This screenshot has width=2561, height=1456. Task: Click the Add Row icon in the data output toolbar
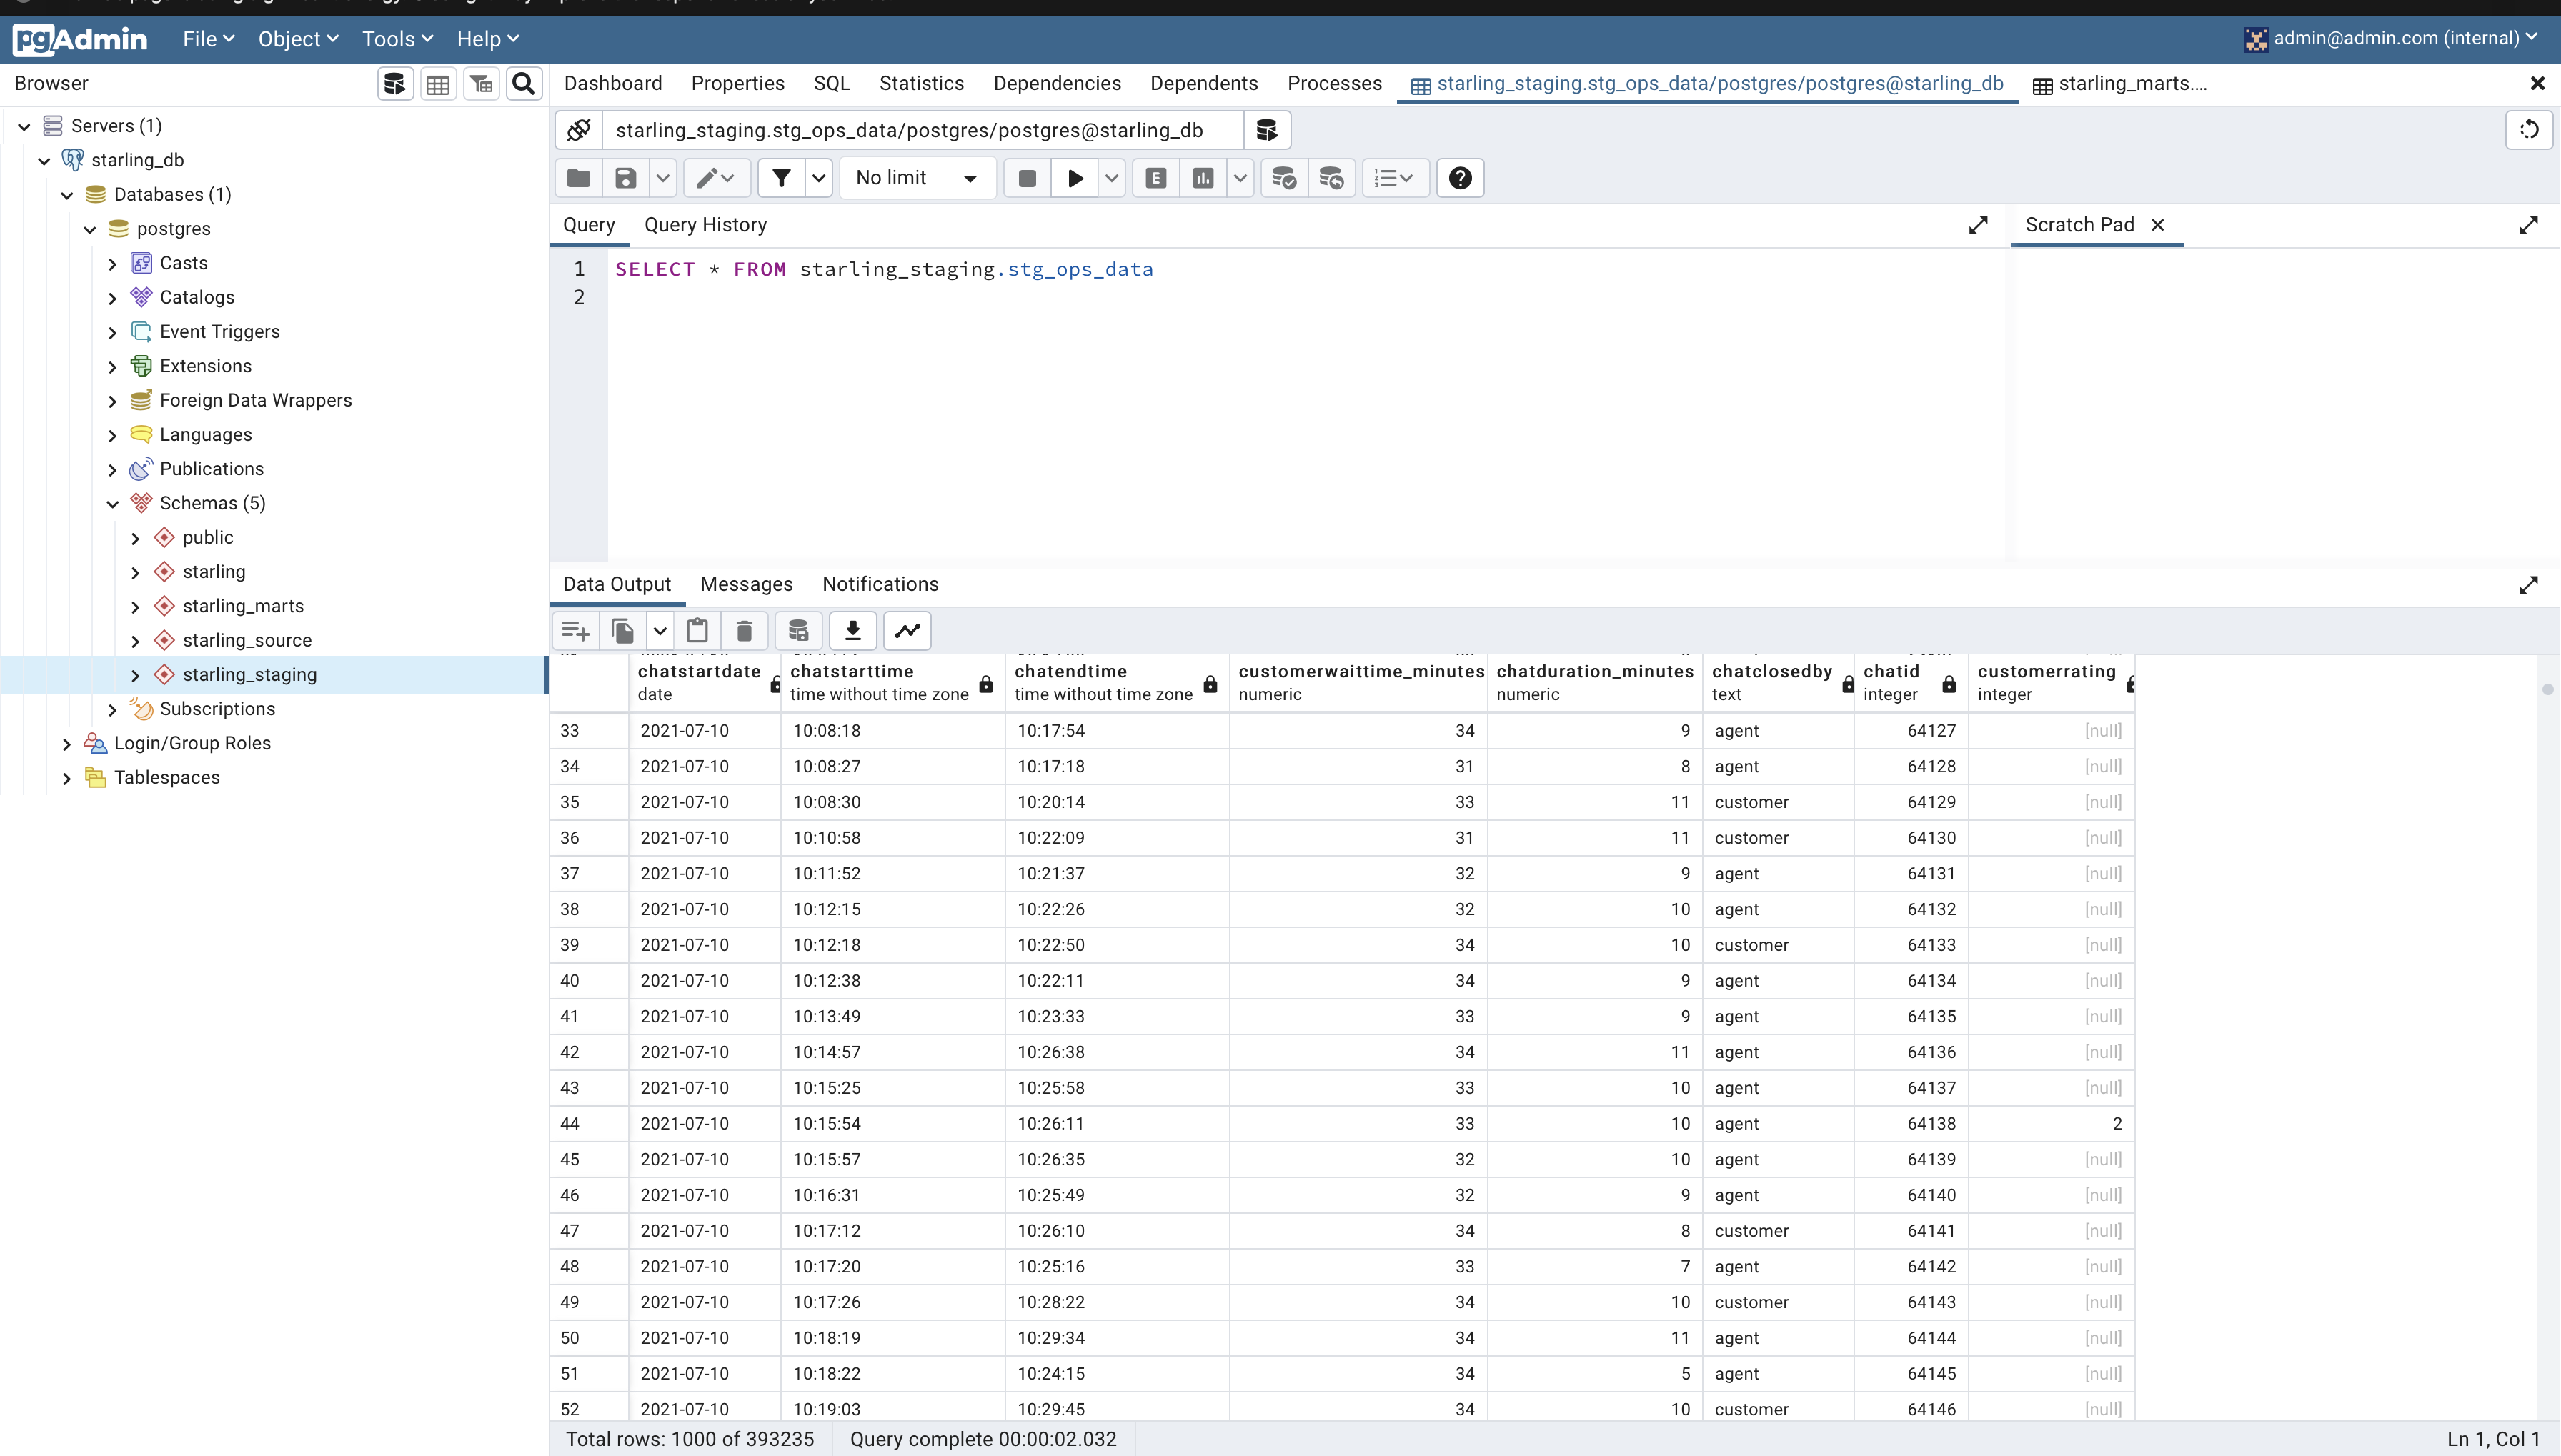575,631
